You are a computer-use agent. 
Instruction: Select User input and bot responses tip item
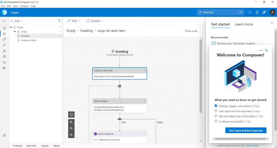237,111
